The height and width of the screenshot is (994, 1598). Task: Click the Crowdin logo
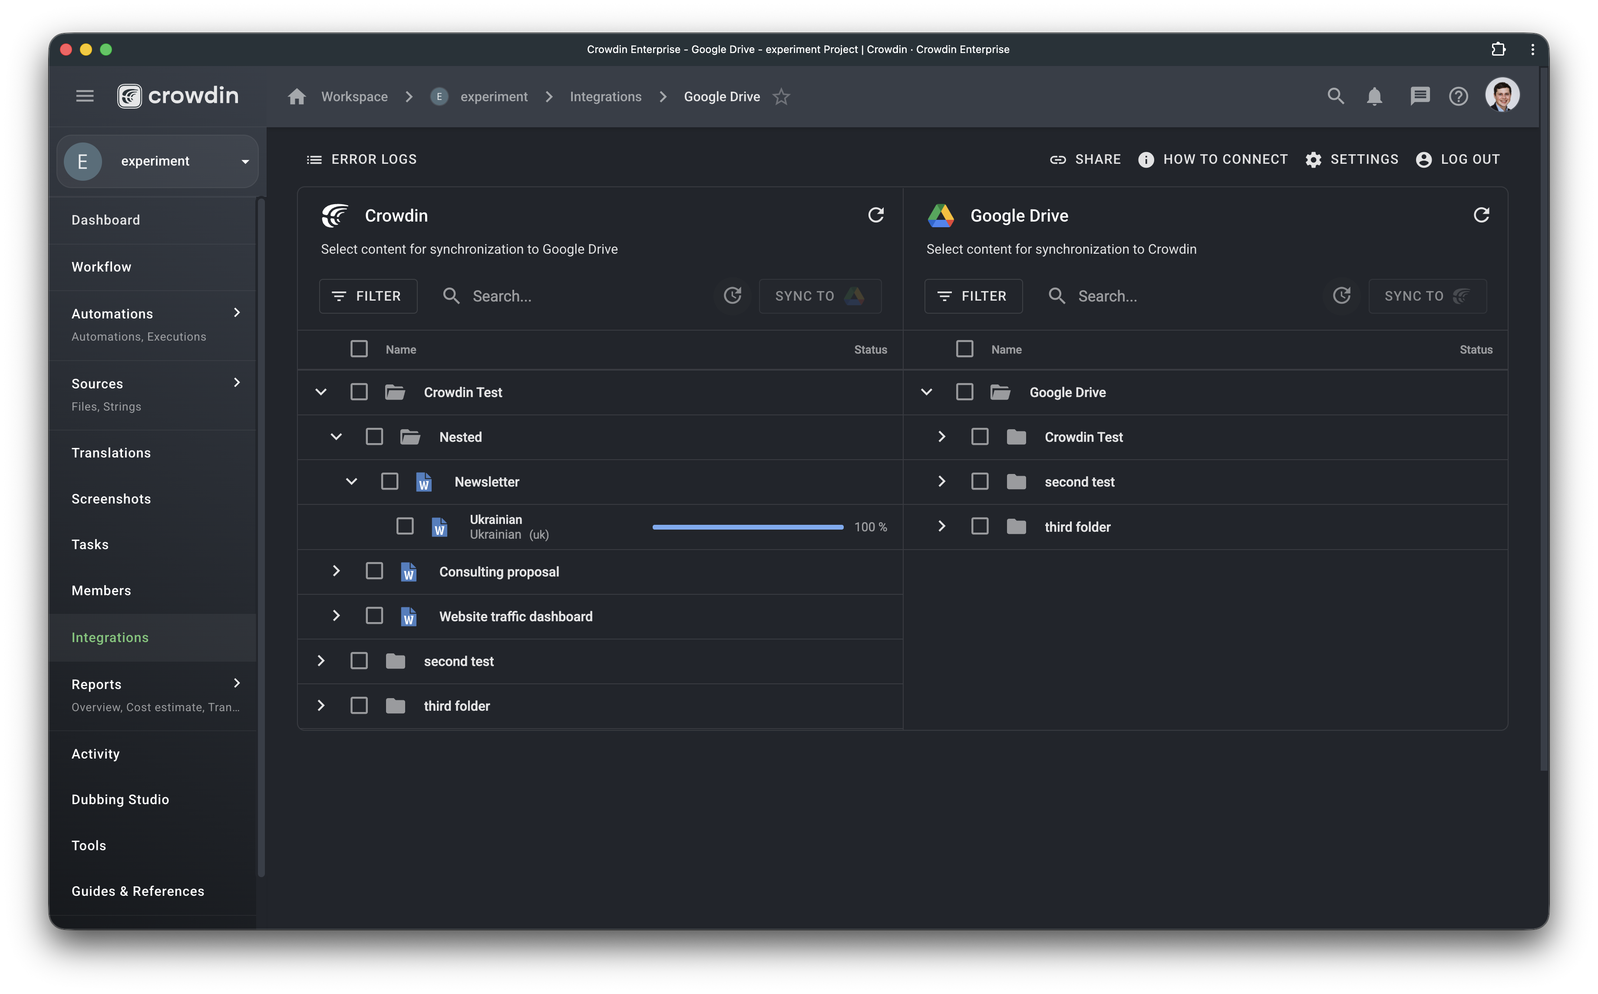click(x=178, y=96)
